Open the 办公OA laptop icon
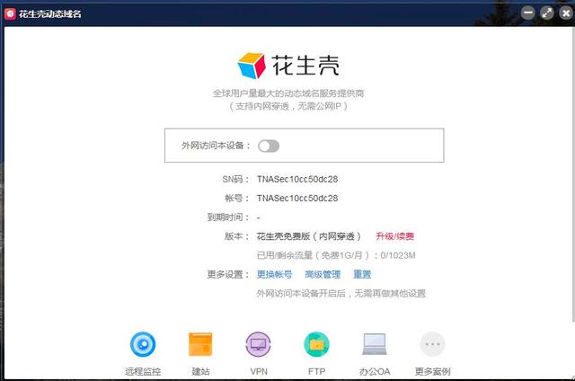Viewport: 575px width, 381px height. pyautogui.click(x=375, y=344)
